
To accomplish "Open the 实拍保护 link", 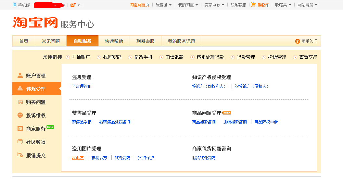I will 146,158.
